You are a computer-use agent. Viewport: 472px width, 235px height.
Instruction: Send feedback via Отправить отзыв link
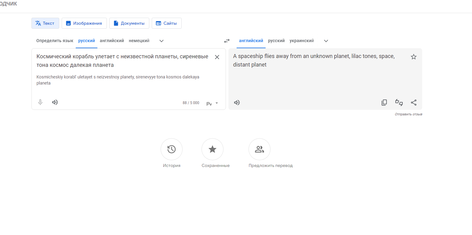[x=408, y=114]
